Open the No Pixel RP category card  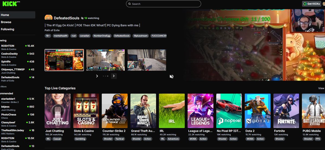coord(229,111)
